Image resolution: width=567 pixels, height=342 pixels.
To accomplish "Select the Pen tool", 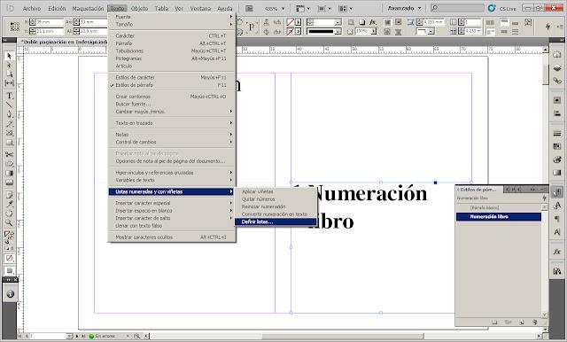I will tap(10, 114).
